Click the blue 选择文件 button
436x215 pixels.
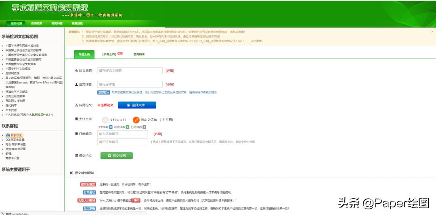click(x=137, y=105)
